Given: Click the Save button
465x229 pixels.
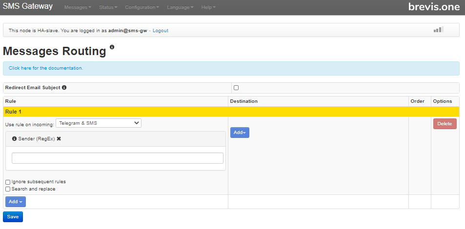Looking at the screenshot, I should coord(13,217).
